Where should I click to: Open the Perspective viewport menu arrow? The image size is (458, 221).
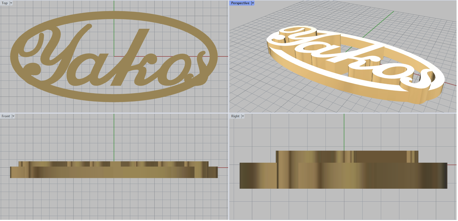point(253,3)
